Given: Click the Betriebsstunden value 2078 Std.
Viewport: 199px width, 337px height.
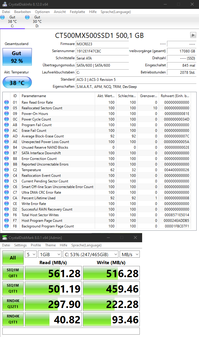Looking at the screenshot, I should click(x=182, y=73).
